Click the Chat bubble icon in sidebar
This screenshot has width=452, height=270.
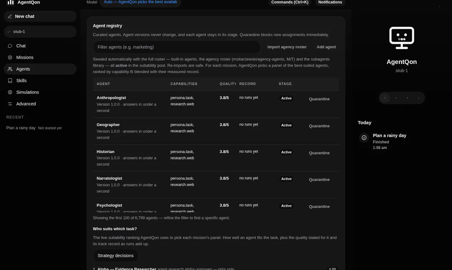tap(10, 46)
